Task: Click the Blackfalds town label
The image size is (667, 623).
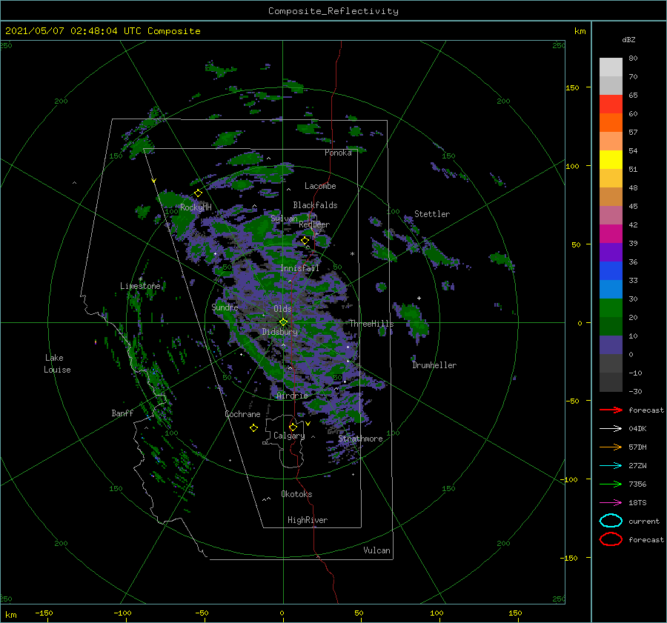Action: [x=315, y=205]
